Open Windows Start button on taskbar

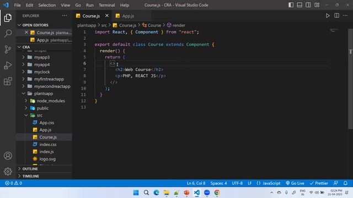point(136,193)
